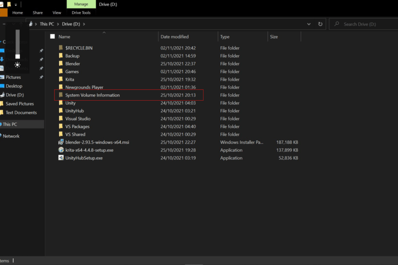The width and height of the screenshot is (398, 265).
Task: Sort files by Date modified column
Action: (x=175, y=37)
